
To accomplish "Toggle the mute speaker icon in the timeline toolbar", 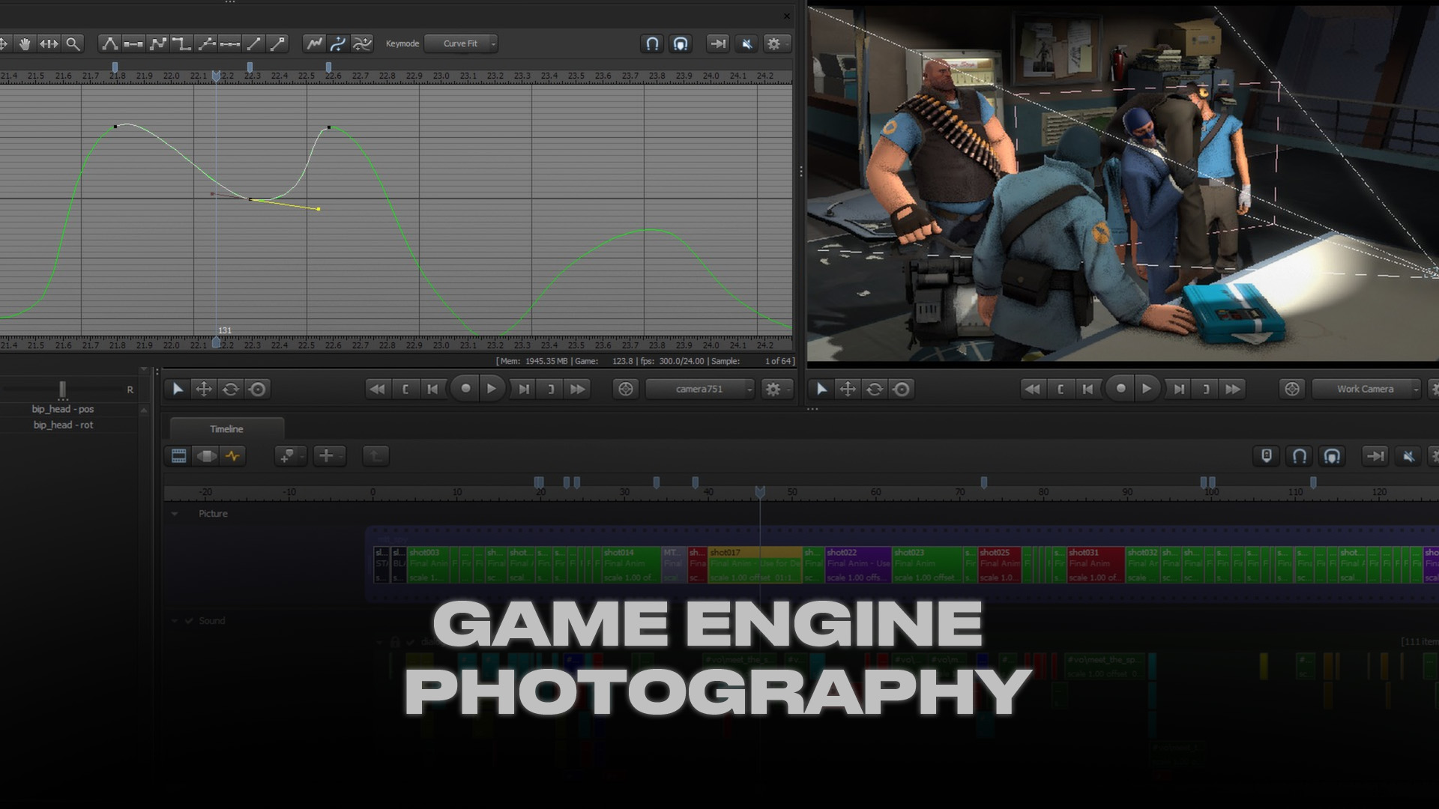I will 1408,456.
